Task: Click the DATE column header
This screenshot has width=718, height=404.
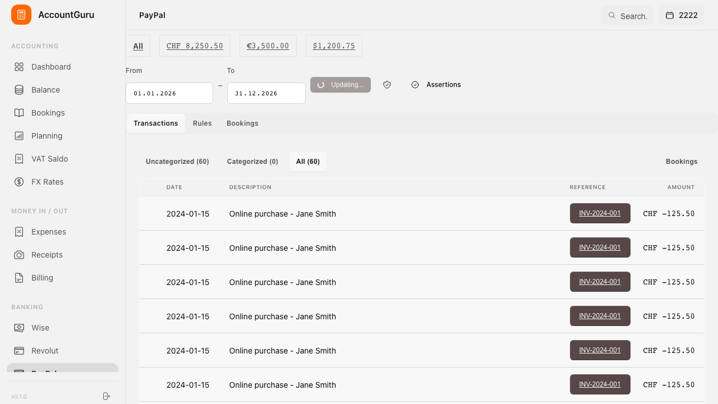Action: coord(174,187)
